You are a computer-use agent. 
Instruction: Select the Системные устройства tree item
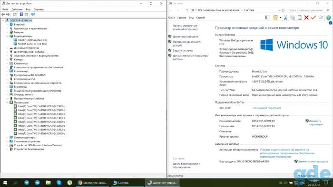(x=27, y=141)
